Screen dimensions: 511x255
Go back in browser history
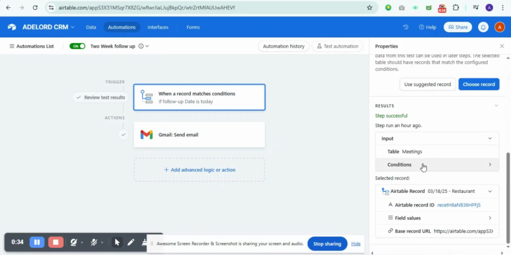click(8, 8)
